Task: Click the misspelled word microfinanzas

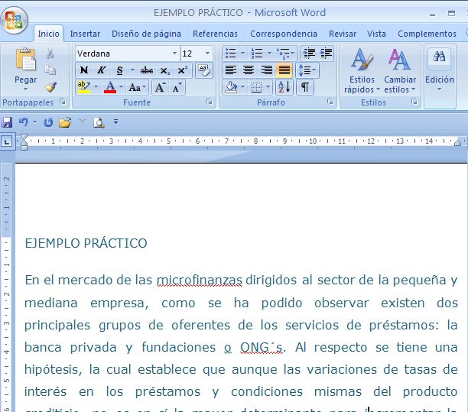Action: click(x=200, y=280)
